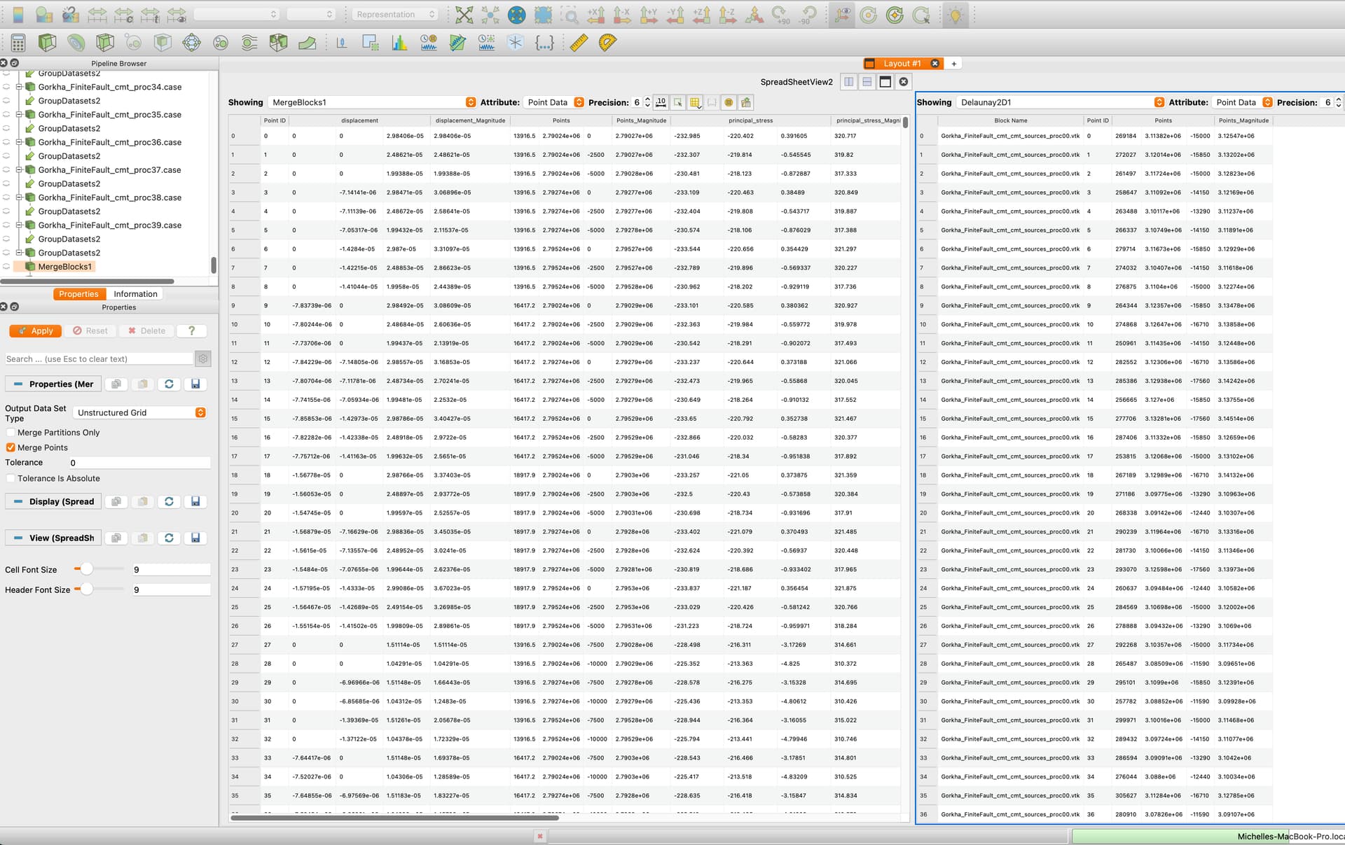Toggle visibility eye for Gorkha_FiniteFault_cmt_proc36.case

click(x=6, y=142)
